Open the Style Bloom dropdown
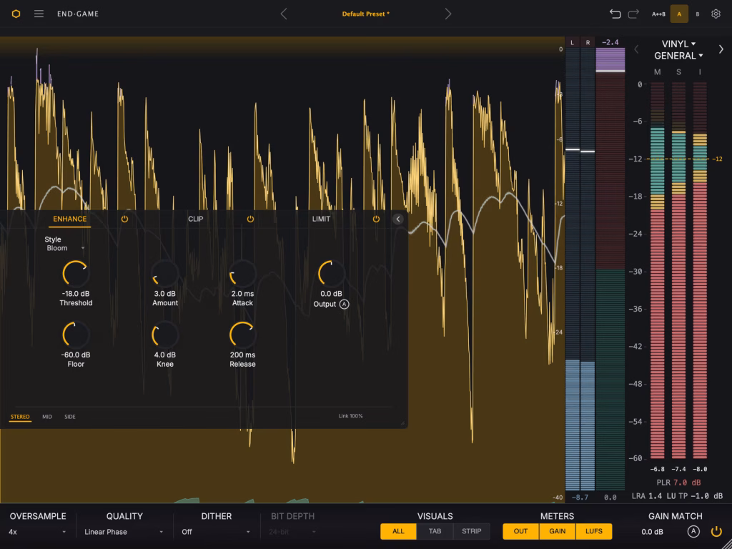 65,248
